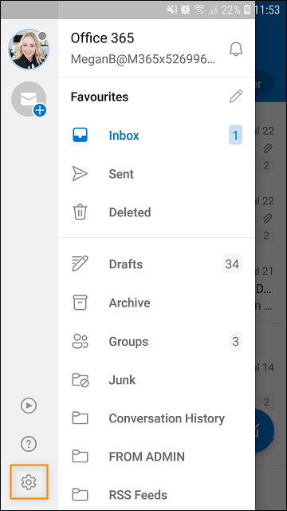Tap the play circle icon in sidebar
Viewport: 287px width, 511px height.
[x=29, y=406]
